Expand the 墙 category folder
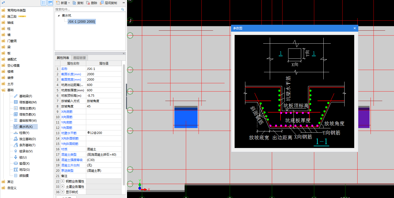394x198 pixels. click(x=3, y=35)
